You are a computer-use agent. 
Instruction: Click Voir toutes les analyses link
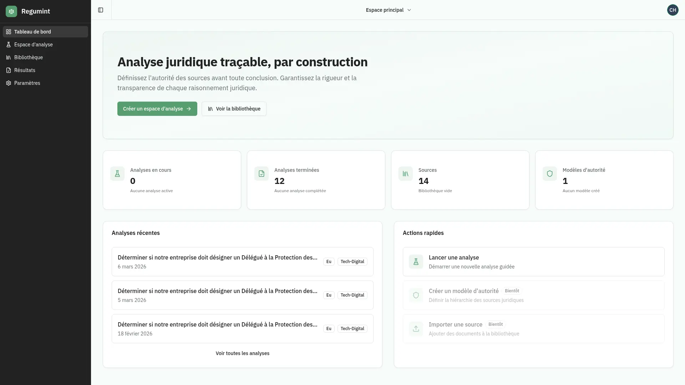click(x=243, y=353)
